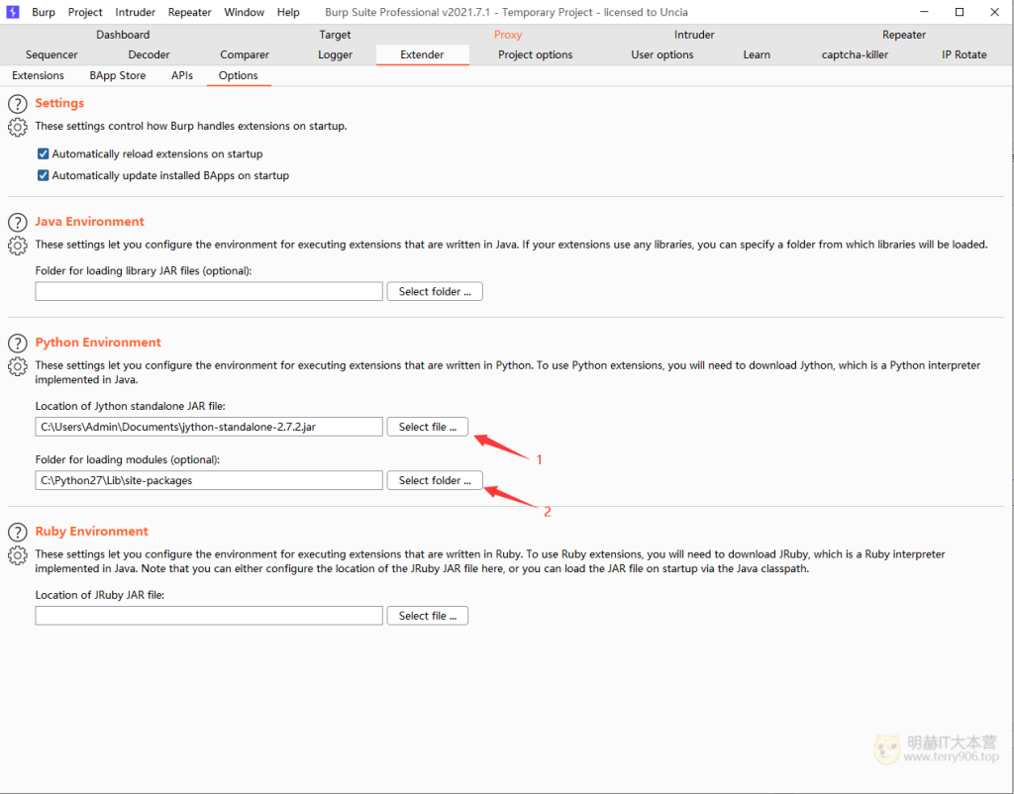The image size is (1014, 794).
Task: Click Select file for JRuby JAR
Action: pos(428,616)
